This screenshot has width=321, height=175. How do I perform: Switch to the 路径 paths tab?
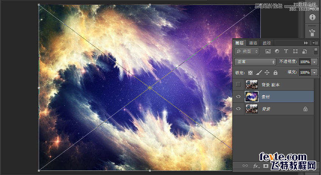pos(267,43)
